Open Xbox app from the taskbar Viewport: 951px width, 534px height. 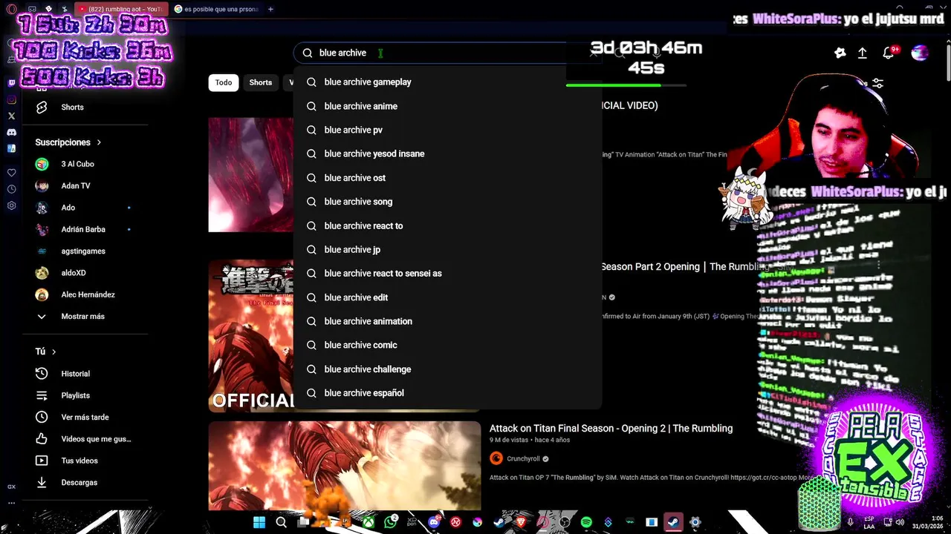click(369, 522)
